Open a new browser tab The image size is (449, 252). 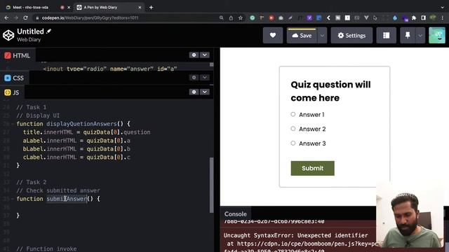[x=151, y=8]
